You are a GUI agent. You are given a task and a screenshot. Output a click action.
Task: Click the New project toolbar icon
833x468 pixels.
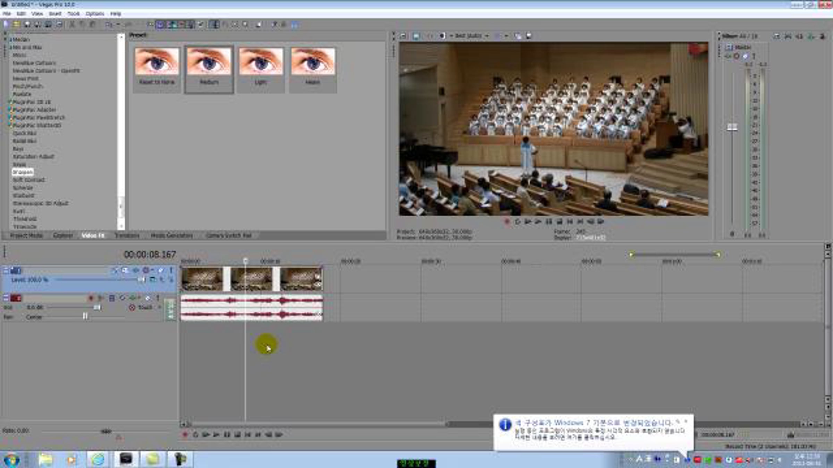point(6,24)
